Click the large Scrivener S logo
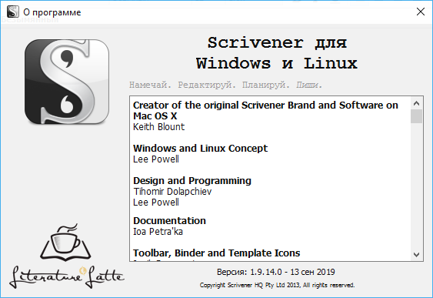 click(67, 82)
